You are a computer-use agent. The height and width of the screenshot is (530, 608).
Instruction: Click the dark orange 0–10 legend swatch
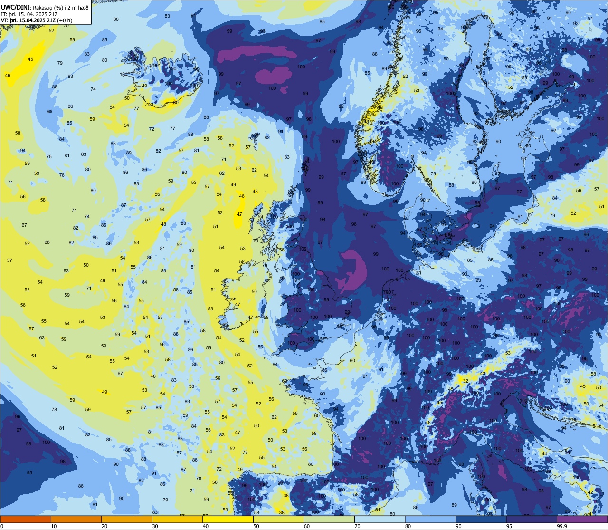26,520
